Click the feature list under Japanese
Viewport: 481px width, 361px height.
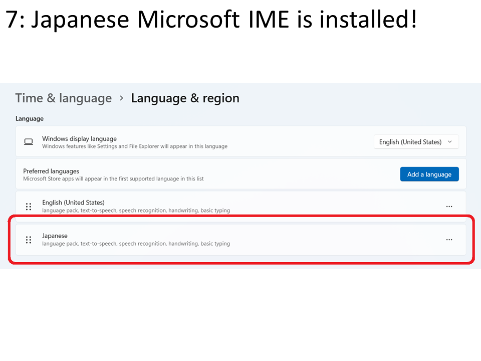pyautogui.click(x=136, y=244)
